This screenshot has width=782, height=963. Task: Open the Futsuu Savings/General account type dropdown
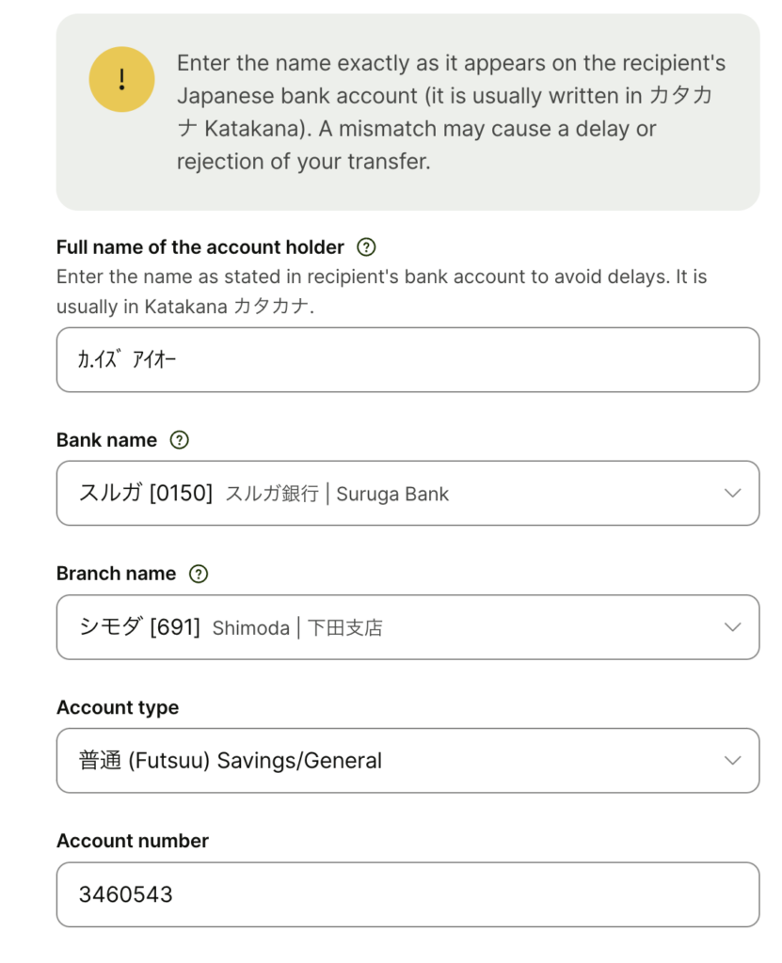(x=395, y=761)
